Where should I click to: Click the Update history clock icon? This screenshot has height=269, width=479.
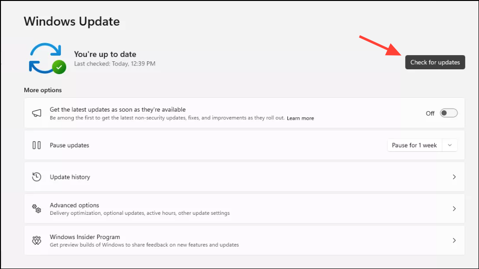tap(37, 177)
